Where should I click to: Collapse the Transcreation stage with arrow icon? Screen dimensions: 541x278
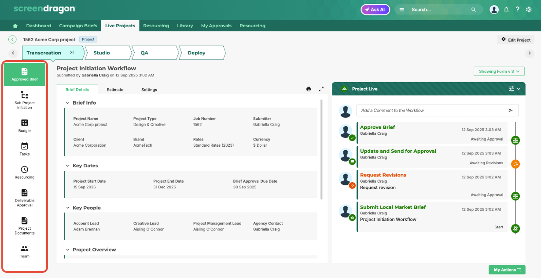(x=72, y=53)
